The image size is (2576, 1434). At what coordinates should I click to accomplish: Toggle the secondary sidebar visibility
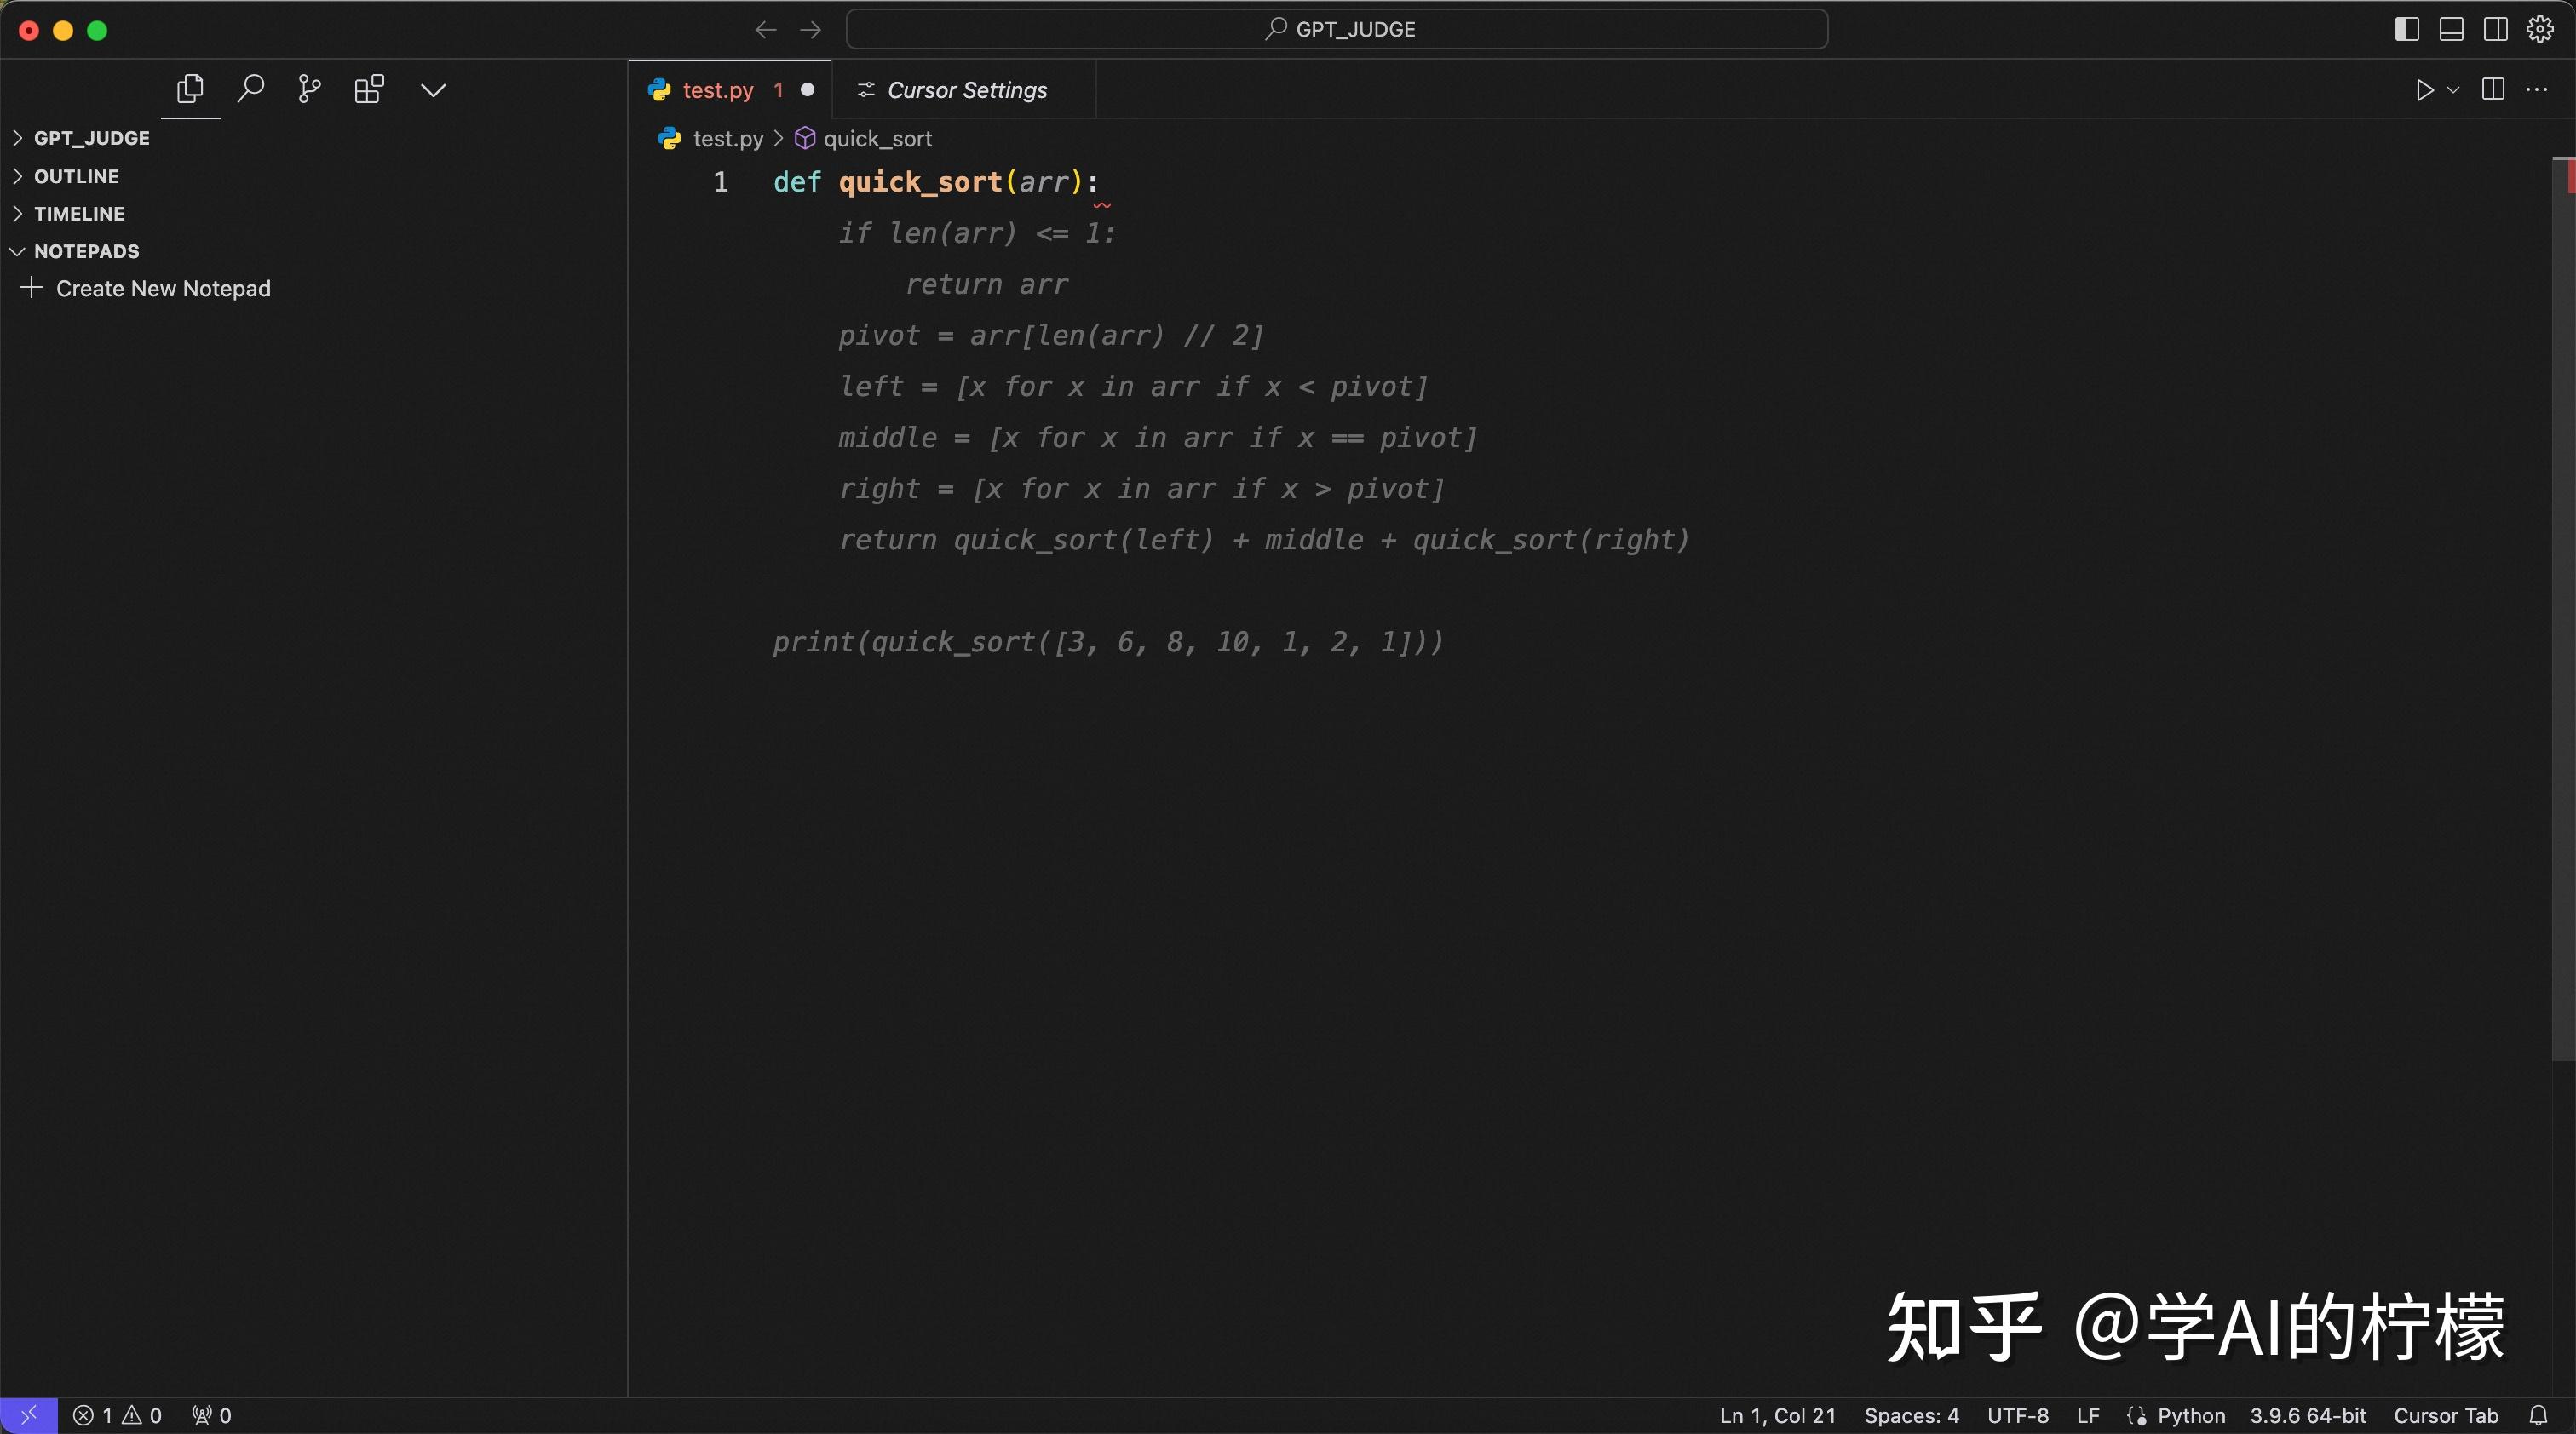pos(2495,29)
